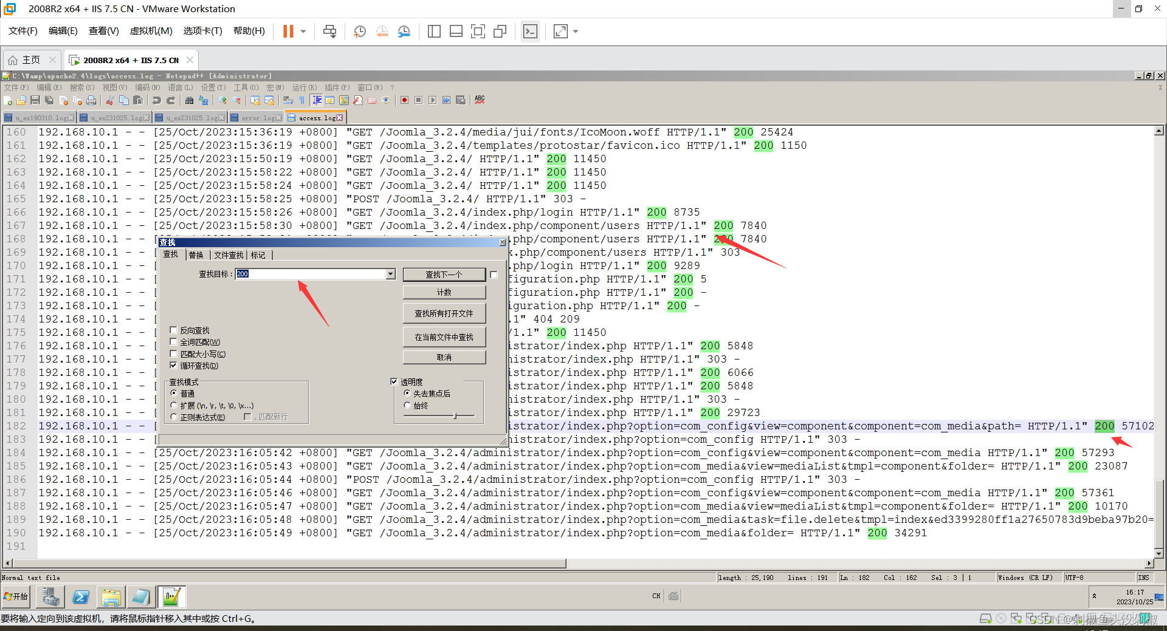Click the New file icon in Notepad++ toolbar
The width and height of the screenshot is (1167, 631).
click(x=7, y=100)
